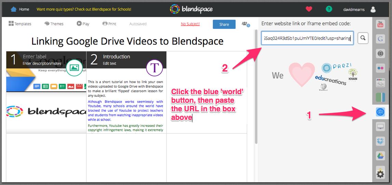Click the red No Subject! link
This screenshot has width=392, height=185.
190,24
